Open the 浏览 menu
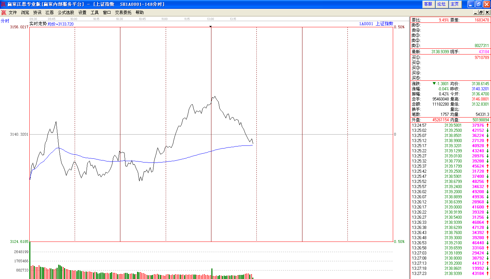Screen dimensions: 491x279 [x=25, y=12]
